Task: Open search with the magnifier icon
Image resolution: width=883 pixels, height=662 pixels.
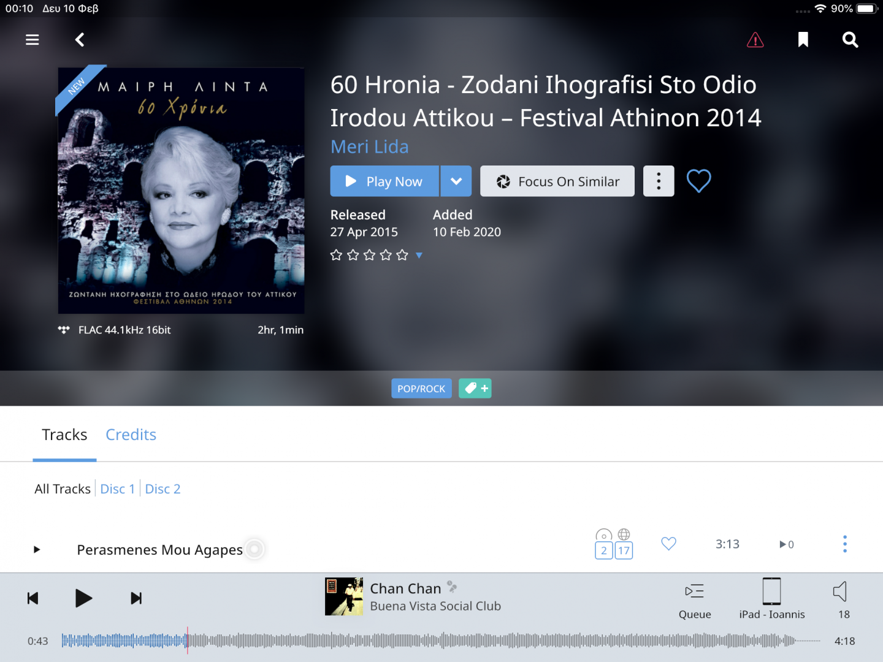Action: (851, 40)
